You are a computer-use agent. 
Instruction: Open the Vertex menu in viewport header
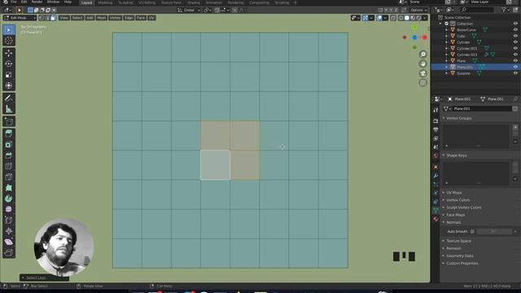(x=115, y=18)
